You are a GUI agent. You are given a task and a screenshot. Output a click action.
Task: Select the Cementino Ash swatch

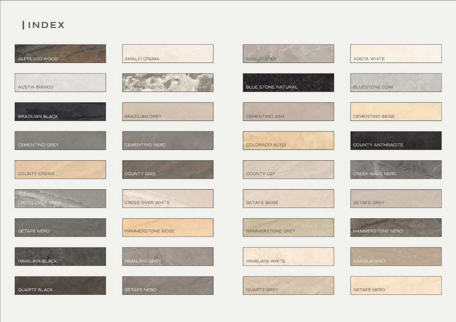tap(288, 111)
